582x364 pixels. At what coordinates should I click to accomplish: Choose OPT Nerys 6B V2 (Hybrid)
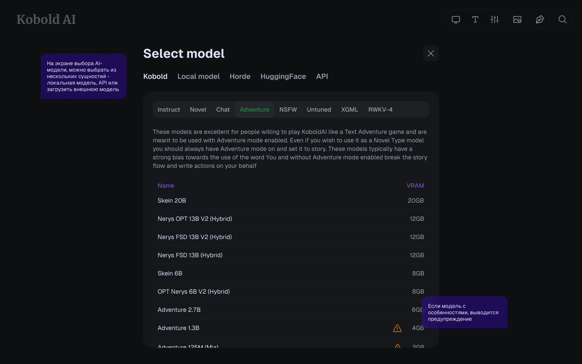click(291, 292)
